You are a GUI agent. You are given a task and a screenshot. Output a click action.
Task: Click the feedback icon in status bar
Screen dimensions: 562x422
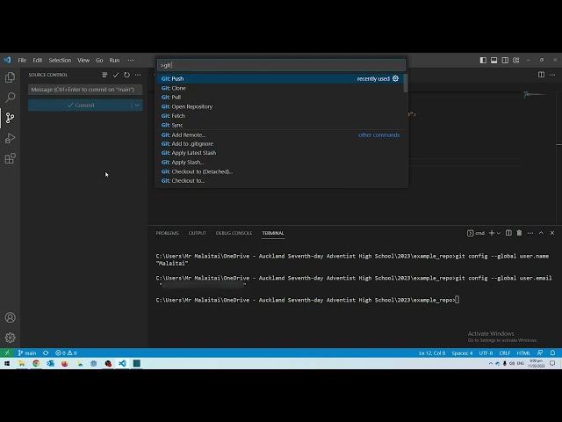click(540, 353)
